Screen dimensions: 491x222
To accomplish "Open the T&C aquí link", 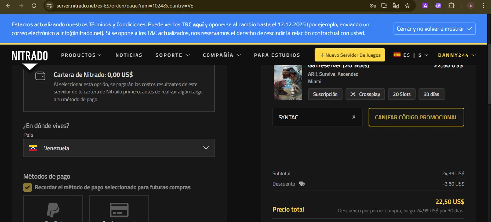I will pos(198,24).
